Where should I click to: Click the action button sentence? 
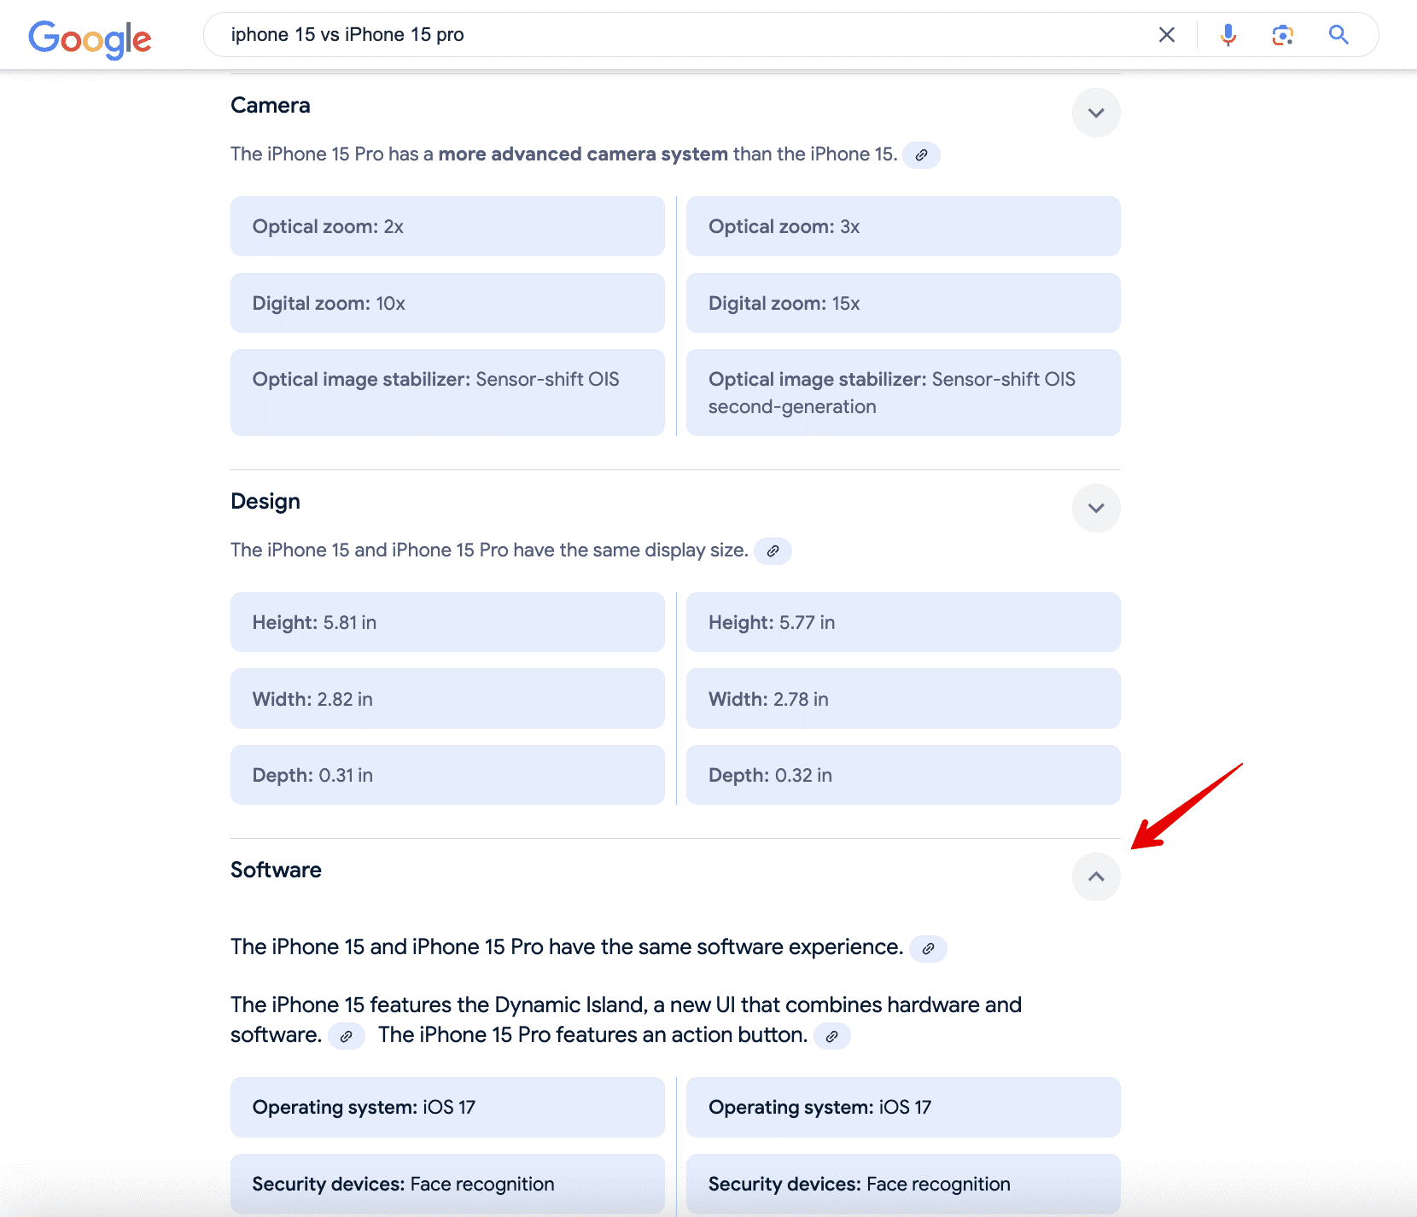coord(593,1035)
